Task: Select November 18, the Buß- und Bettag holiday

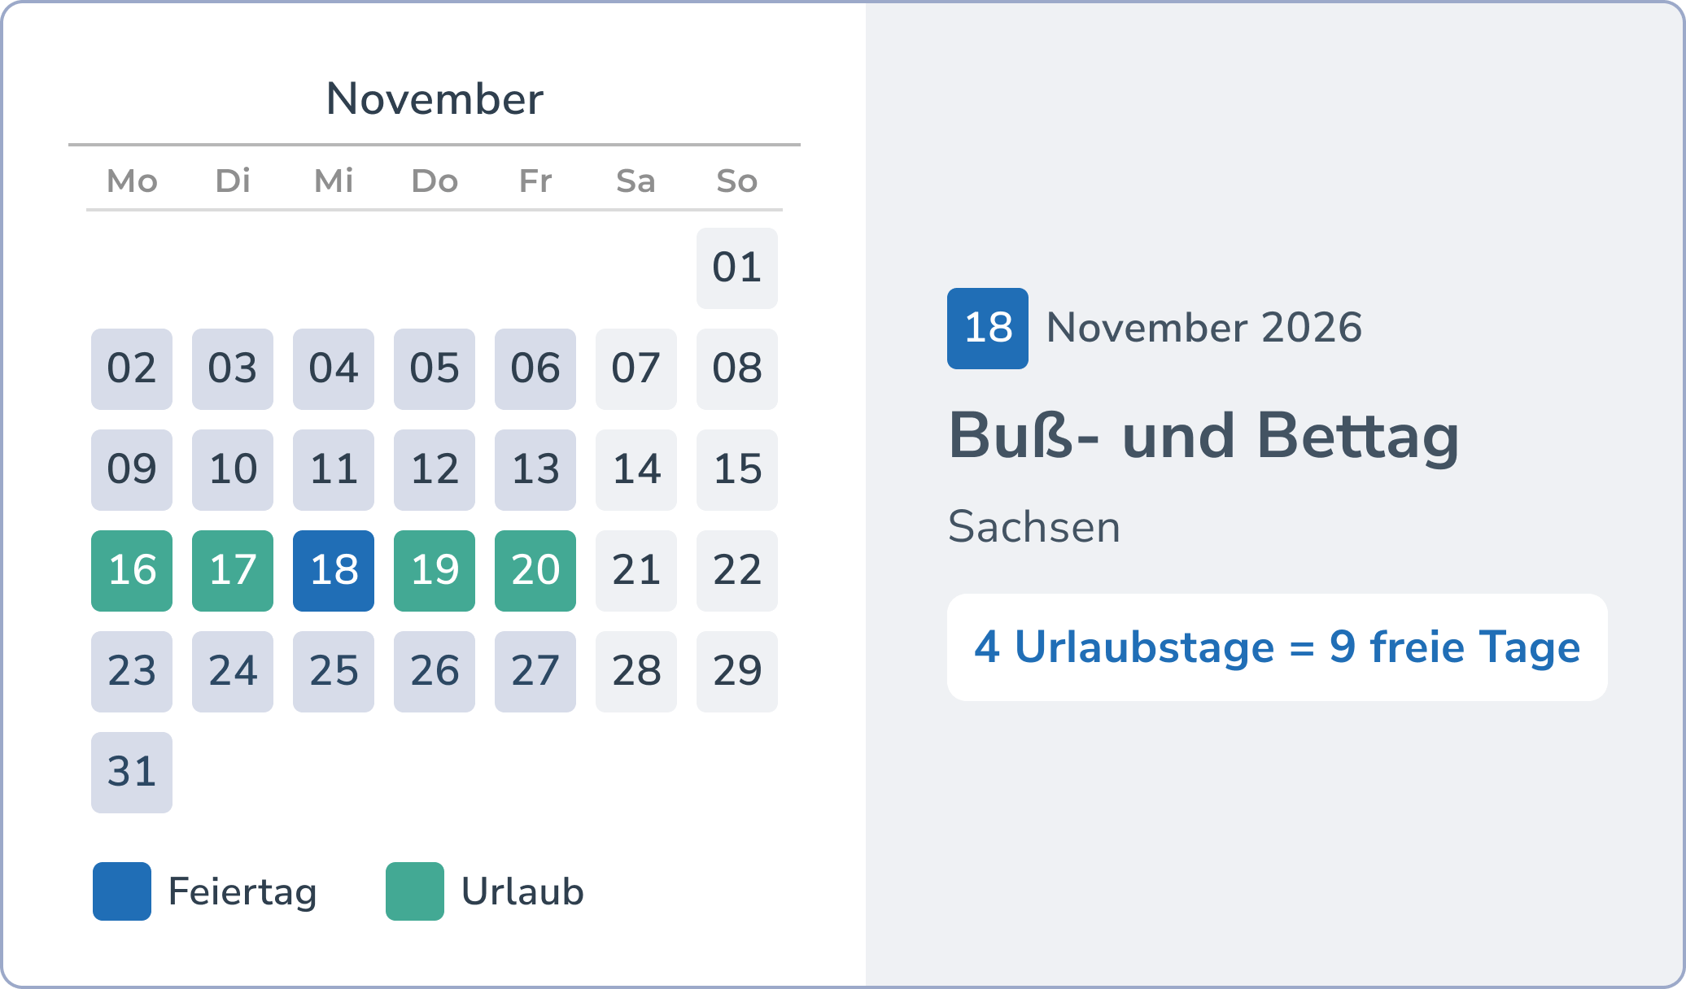Action: pos(333,571)
